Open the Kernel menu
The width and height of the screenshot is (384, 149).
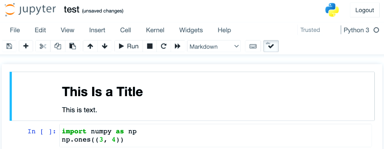[x=155, y=30]
